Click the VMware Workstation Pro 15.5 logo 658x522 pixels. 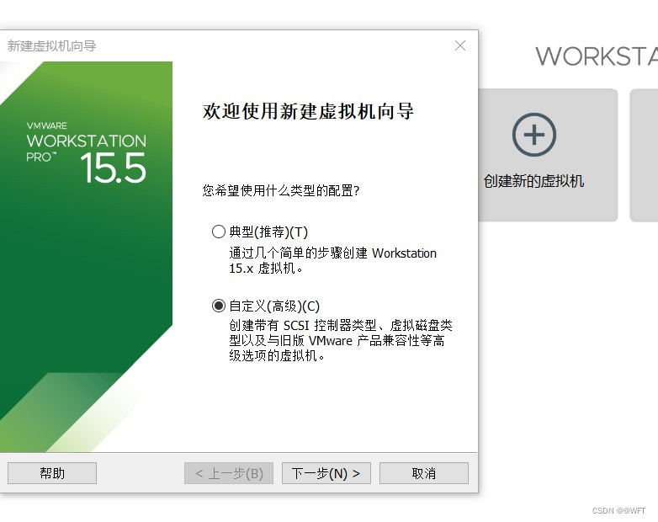point(86,153)
